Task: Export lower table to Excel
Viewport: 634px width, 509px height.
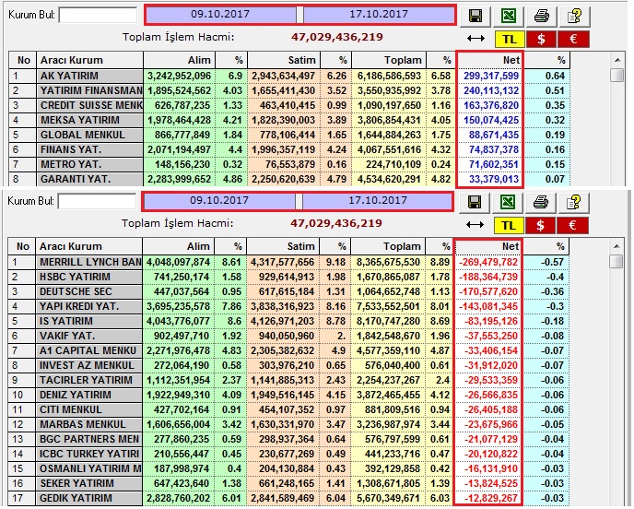Action: (508, 202)
